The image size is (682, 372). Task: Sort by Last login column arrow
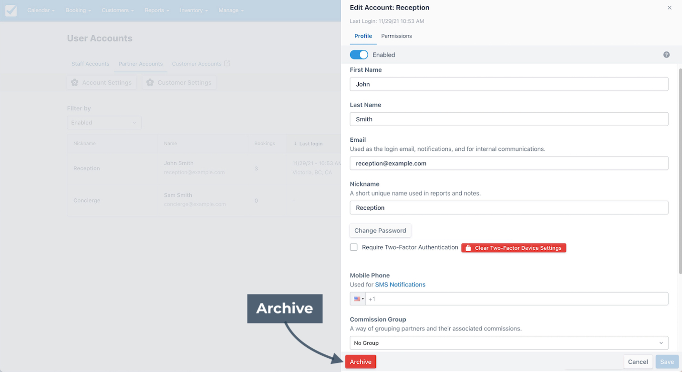pos(295,144)
